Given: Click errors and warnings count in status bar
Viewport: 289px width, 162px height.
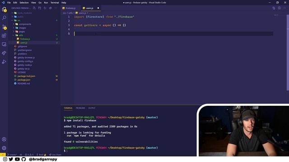Looking at the screenshot, I should (29, 155).
